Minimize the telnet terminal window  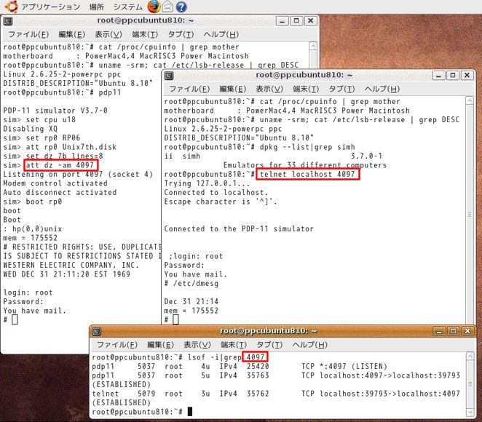(x=438, y=75)
